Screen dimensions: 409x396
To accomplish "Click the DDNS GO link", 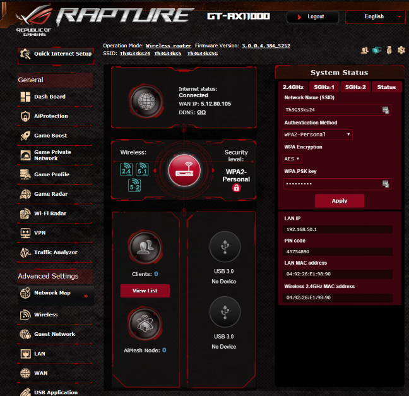I will coord(201,112).
